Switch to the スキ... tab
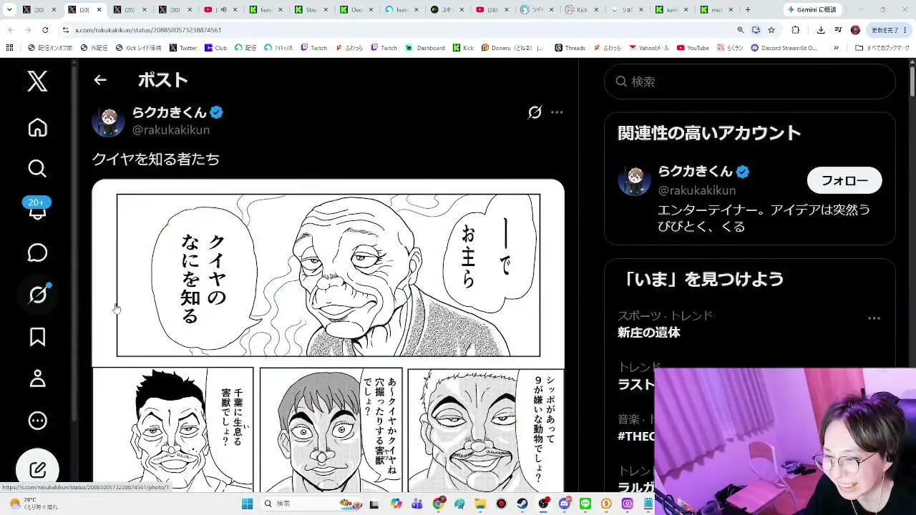 449,10
